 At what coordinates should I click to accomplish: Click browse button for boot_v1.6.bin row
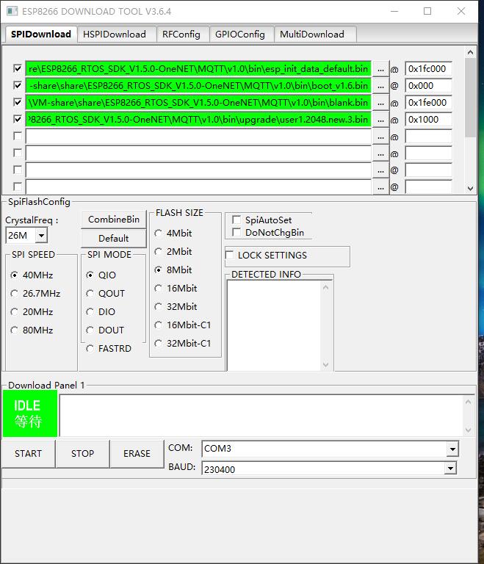(380, 85)
